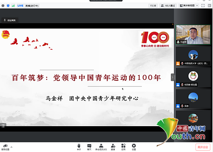Click the invite people icon
This screenshot has height=152, width=213.
pos(113,147)
